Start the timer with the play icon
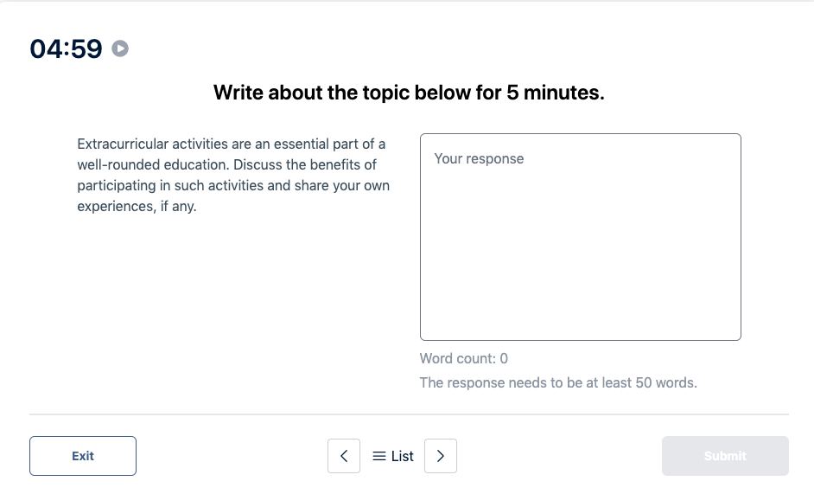Image resolution: width=814 pixels, height=494 pixels. coord(120,48)
